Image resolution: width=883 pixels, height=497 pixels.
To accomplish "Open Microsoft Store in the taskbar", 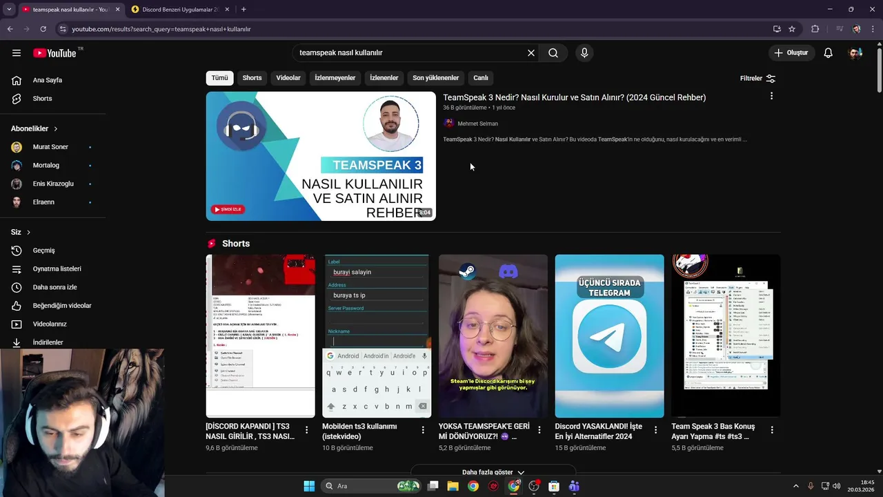I will (553, 486).
